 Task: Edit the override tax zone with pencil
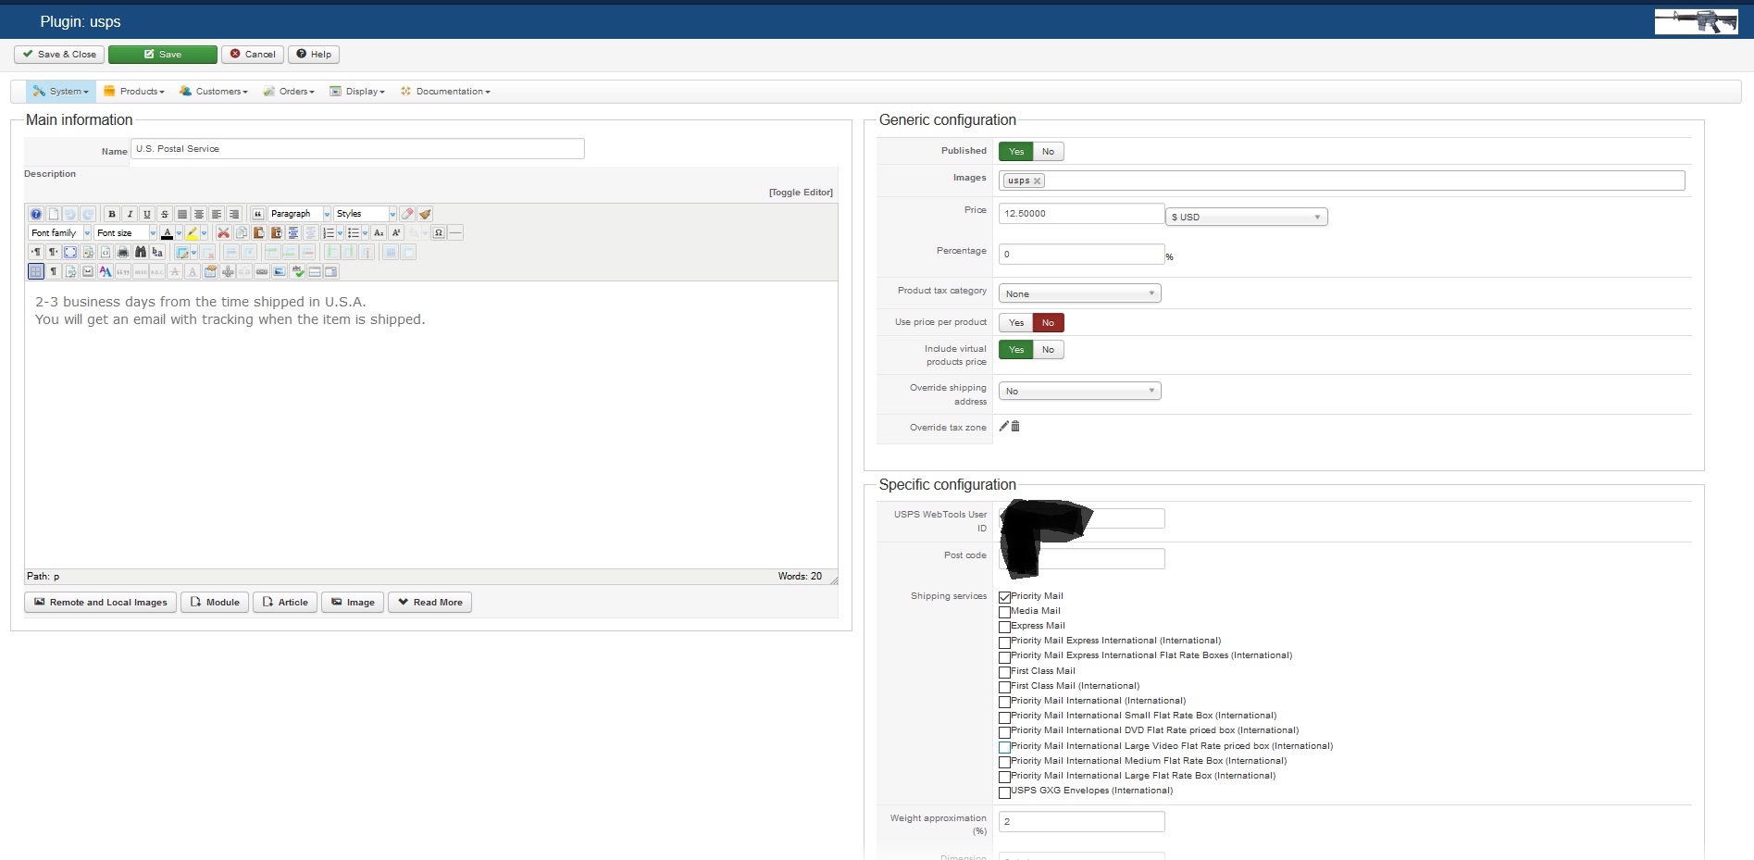(x=1003, y=426)
